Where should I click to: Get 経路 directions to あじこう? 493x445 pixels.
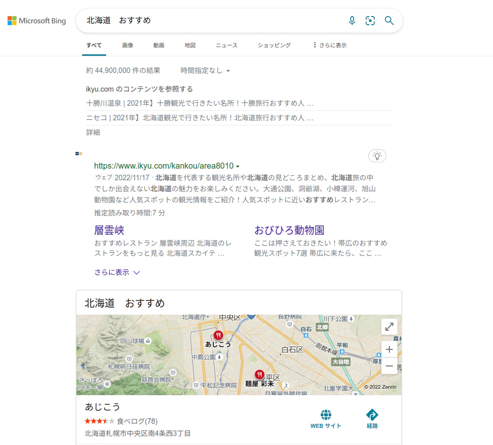[x=372, y=419]
